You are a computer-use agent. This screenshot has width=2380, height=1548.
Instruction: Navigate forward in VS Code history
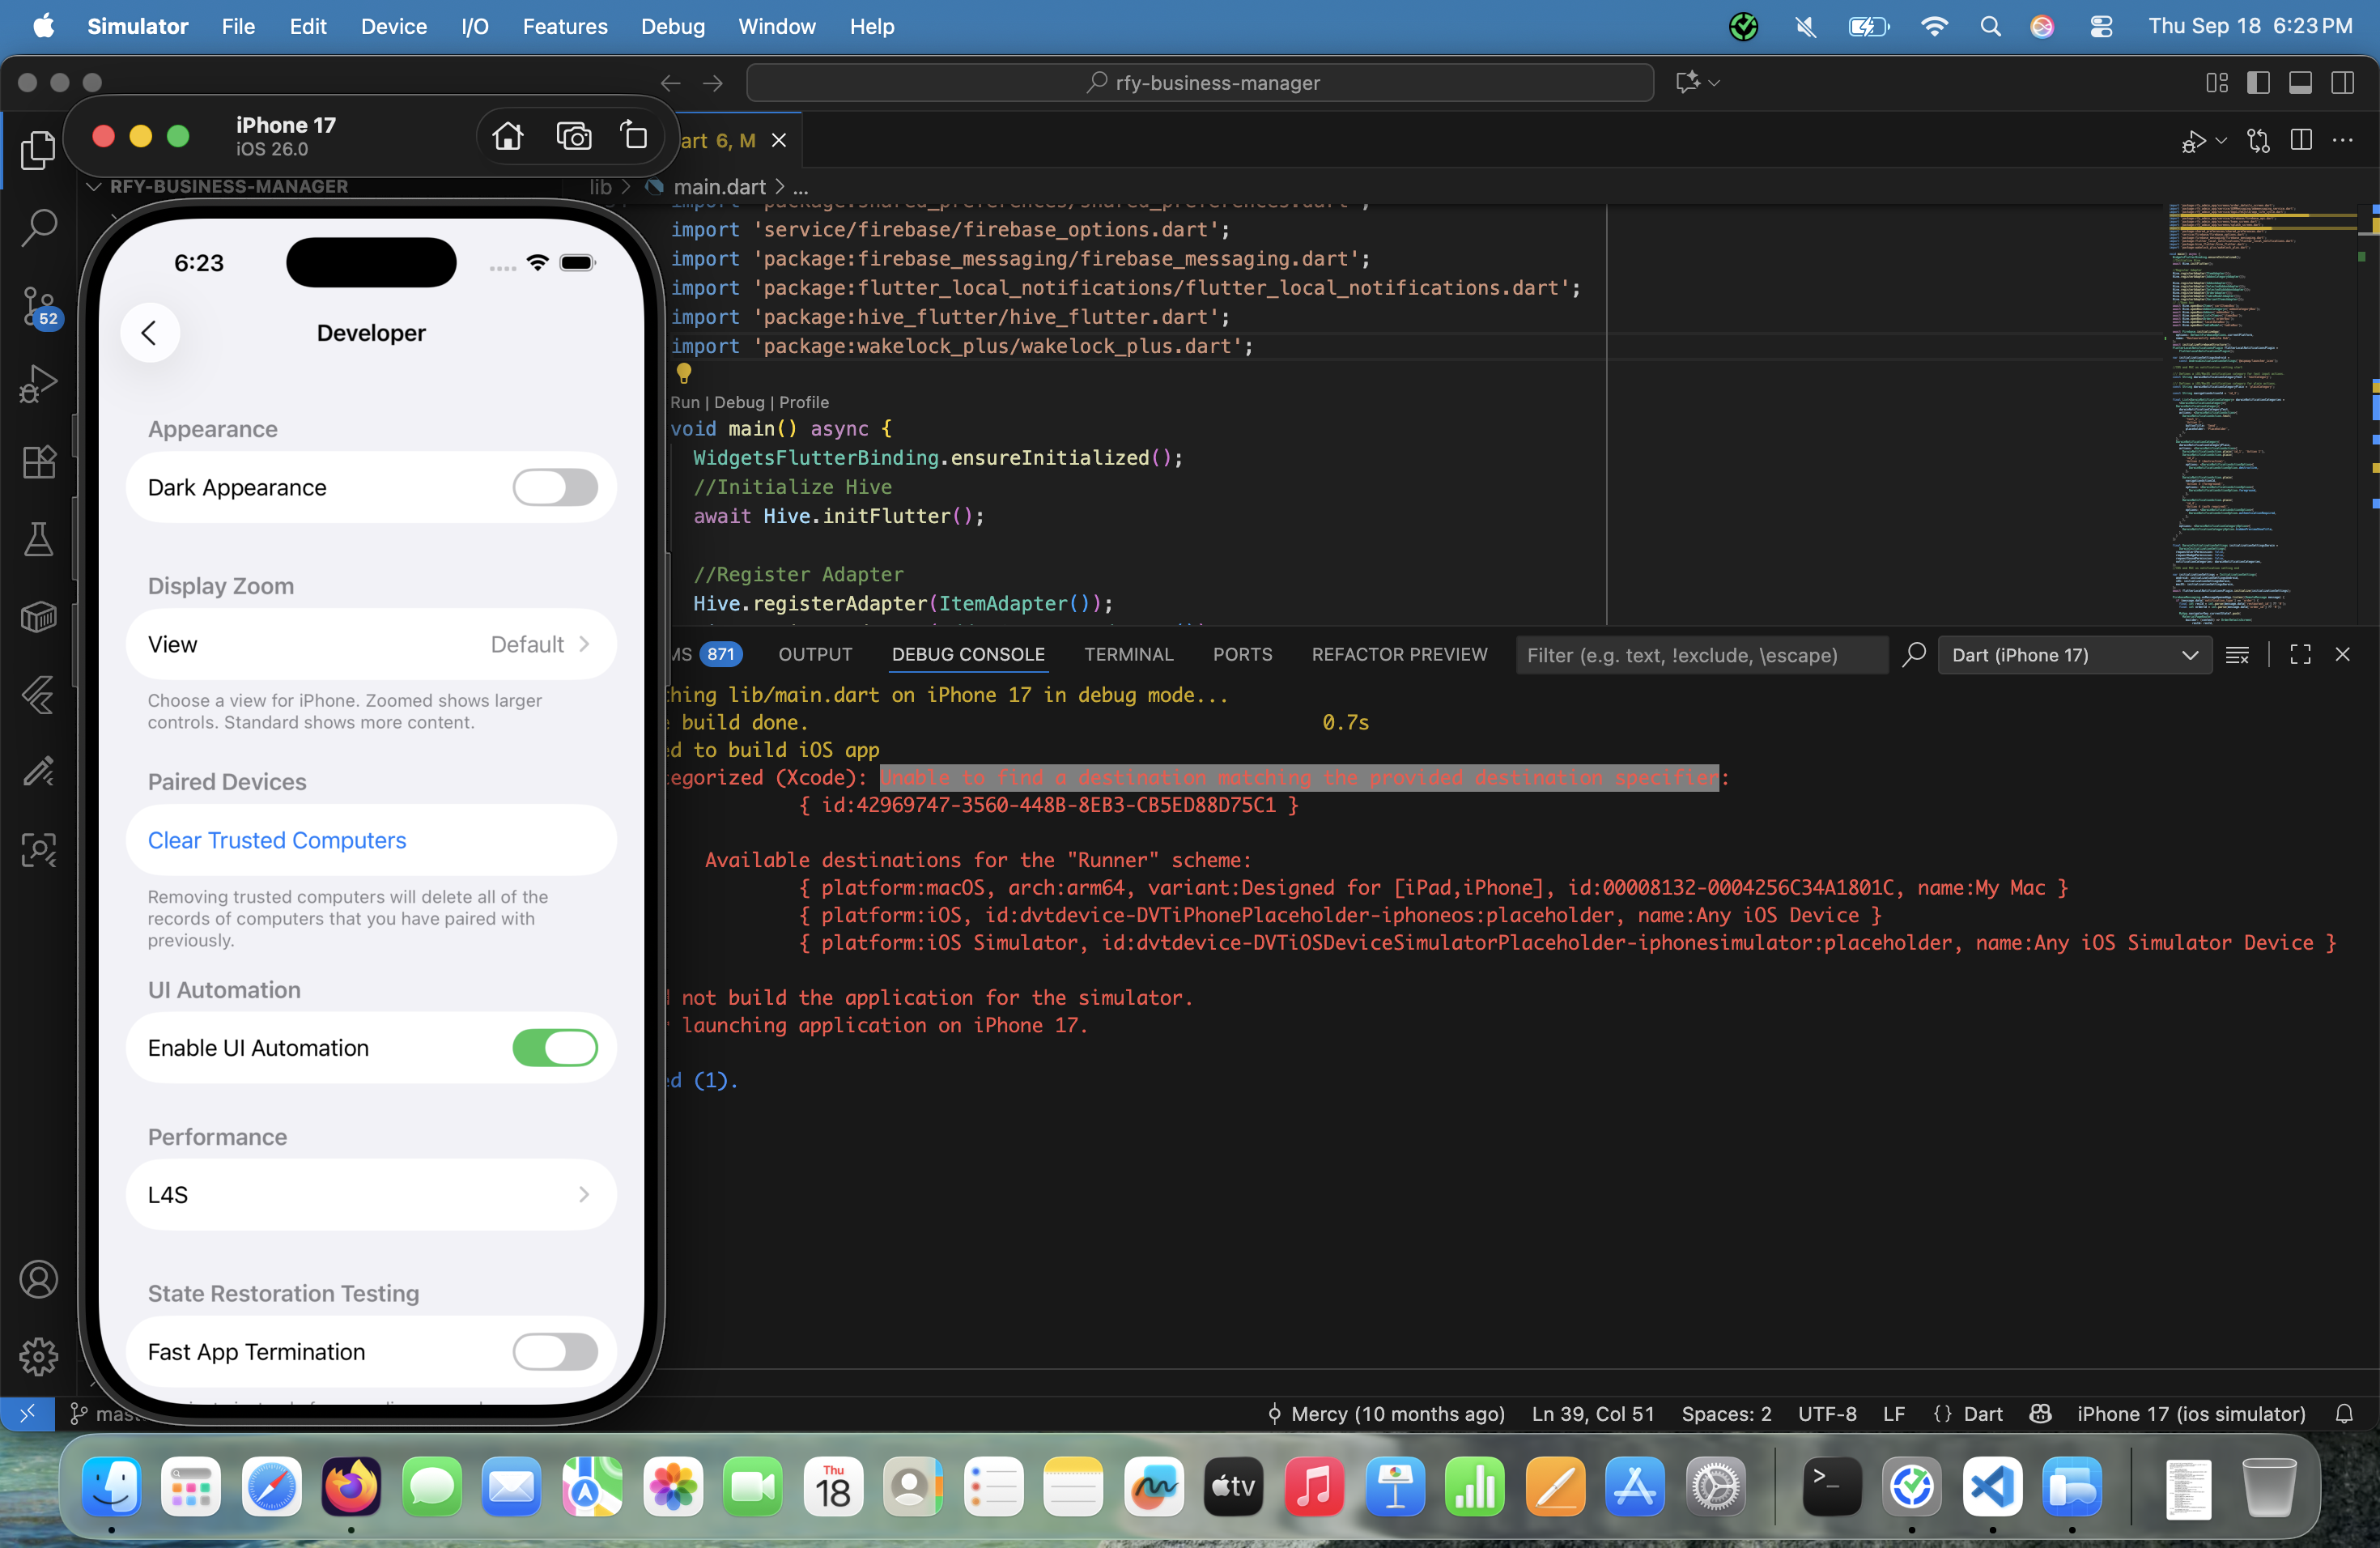coord(713,83)
